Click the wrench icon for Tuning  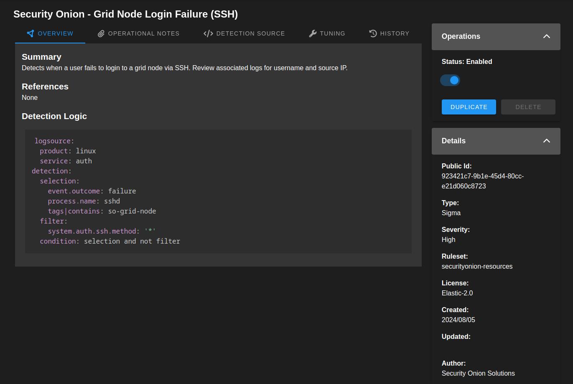point(313,33)
